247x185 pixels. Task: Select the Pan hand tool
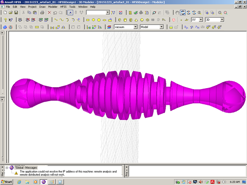pyautogui.click(x=177, y=13)
